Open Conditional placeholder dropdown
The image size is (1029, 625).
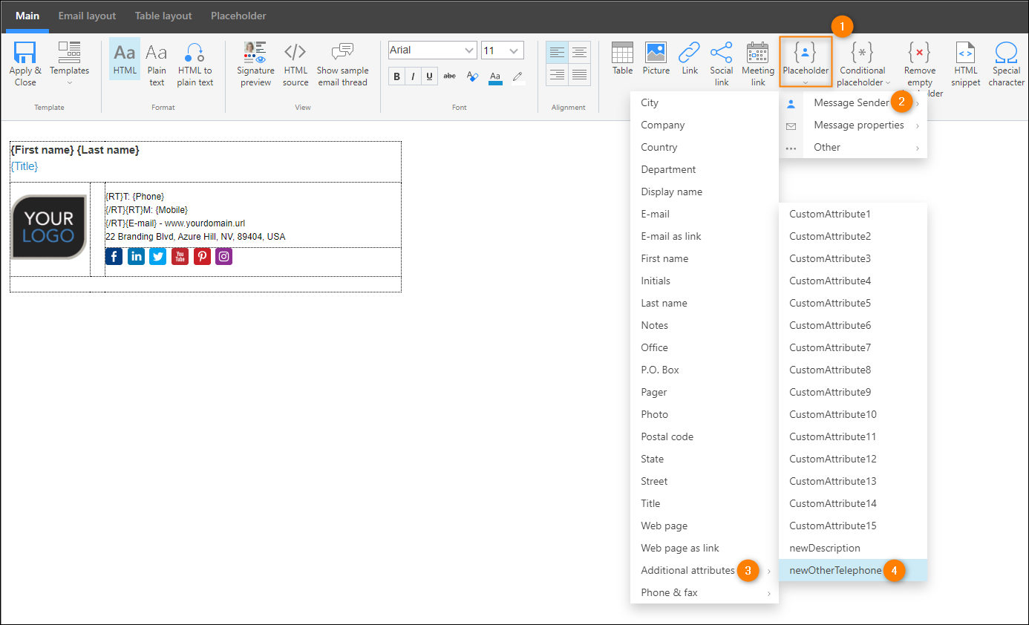coord(862,63)
